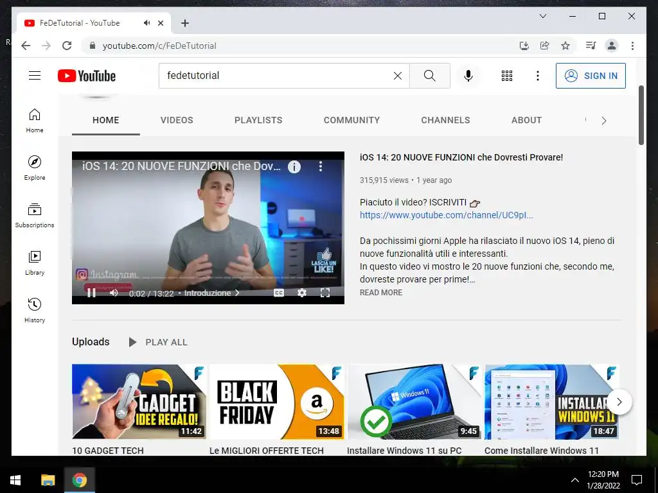The image size is (658, 493).
Task: Click the address bar URL
Action: point(159,46)
